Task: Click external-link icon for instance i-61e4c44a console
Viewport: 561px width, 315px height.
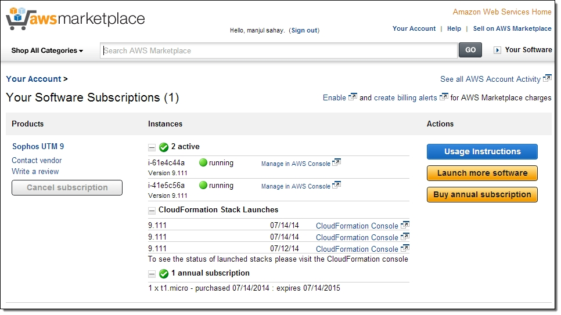Action: (x=336, y=163)
